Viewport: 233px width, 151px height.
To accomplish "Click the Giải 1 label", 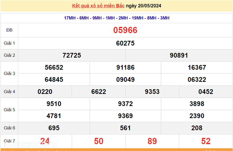I will pyautogui.click(x=9, y=43).
